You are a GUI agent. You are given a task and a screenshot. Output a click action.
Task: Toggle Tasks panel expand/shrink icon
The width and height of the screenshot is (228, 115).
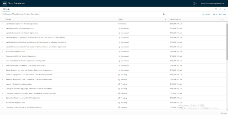pyautogui.click(x=220, y=9)
